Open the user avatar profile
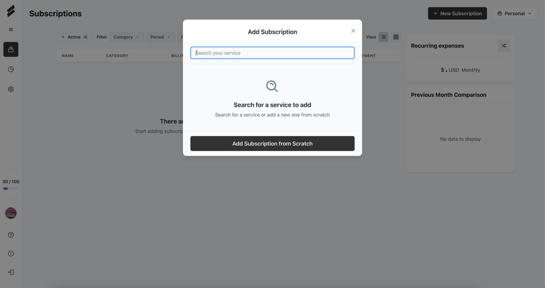Screen dimensions: 545x288 [x=11, y=213]
